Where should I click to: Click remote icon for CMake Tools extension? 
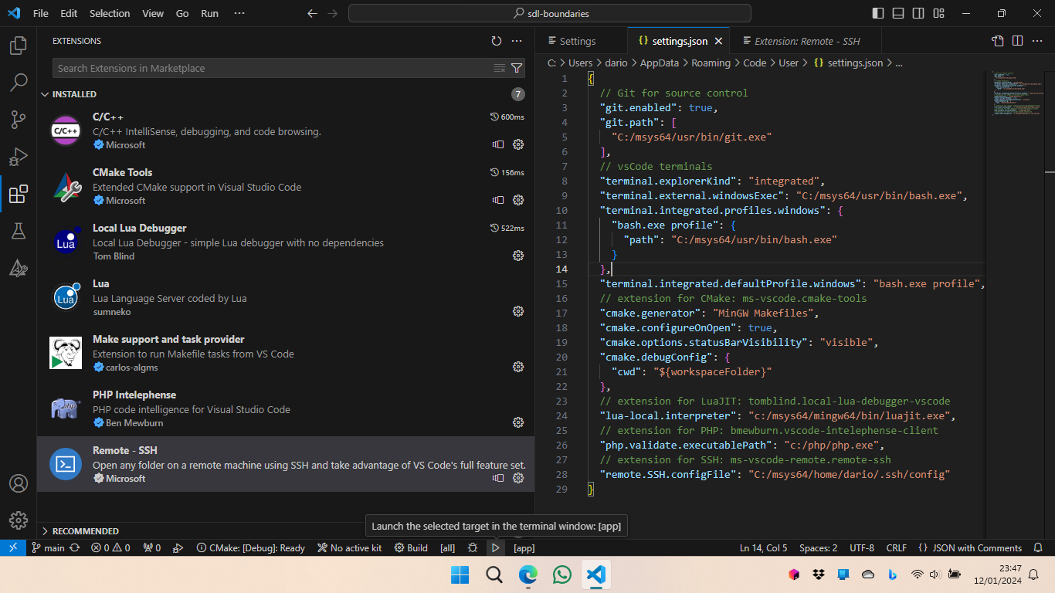pos(498,200)
